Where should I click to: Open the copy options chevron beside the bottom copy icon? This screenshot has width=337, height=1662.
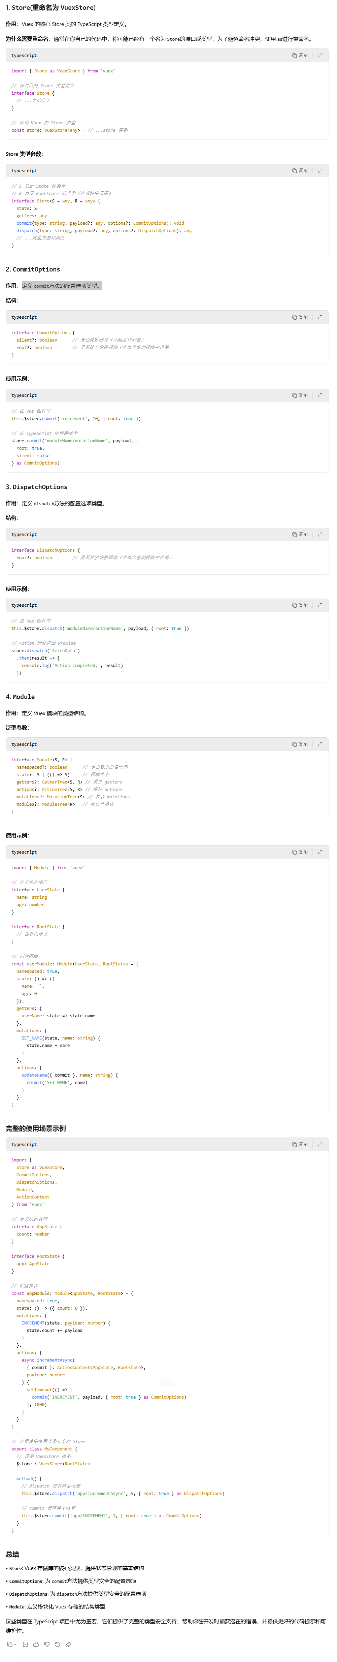15,1644
